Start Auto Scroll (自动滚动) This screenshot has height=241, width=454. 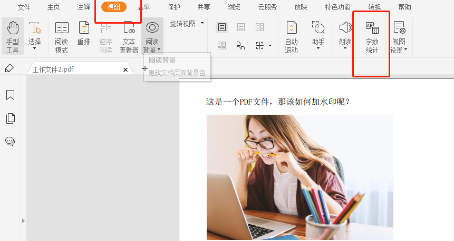click(x=291, y=37)
